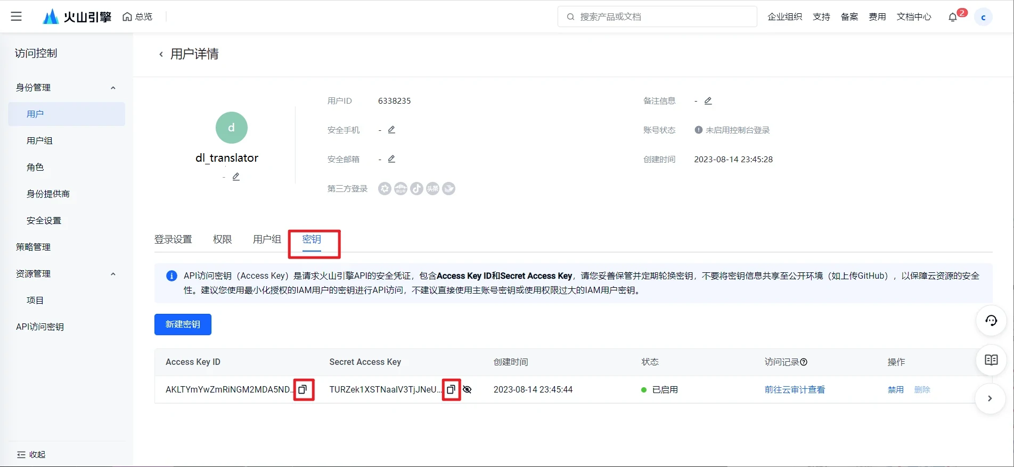Open the documentation book floating button
Viewport: 1014px width, 467px height.
coord(991,360)
